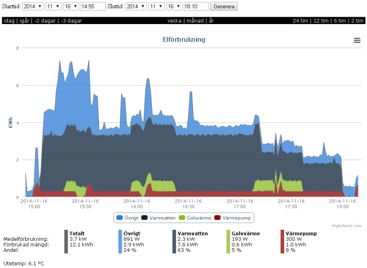Toggle the Varmvatten series in legend
The width and height of the screenshot is (367, 268).
click(158, 218)
